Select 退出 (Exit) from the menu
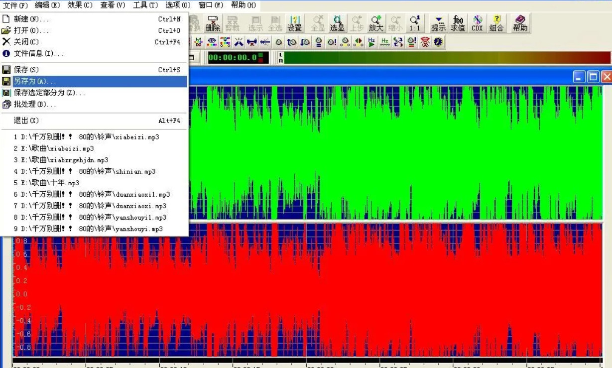Viewport: 612px width, 368px height. (26, 121)
